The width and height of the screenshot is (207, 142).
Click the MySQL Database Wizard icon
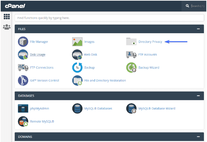(x=131, y=108)
